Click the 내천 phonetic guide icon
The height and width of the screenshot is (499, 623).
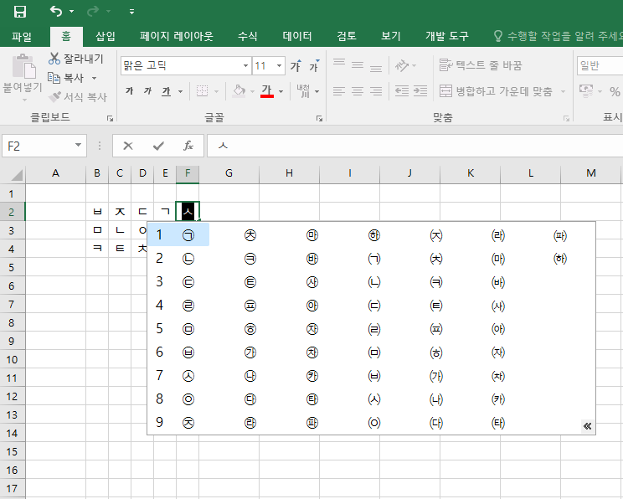tap(303, 91)
